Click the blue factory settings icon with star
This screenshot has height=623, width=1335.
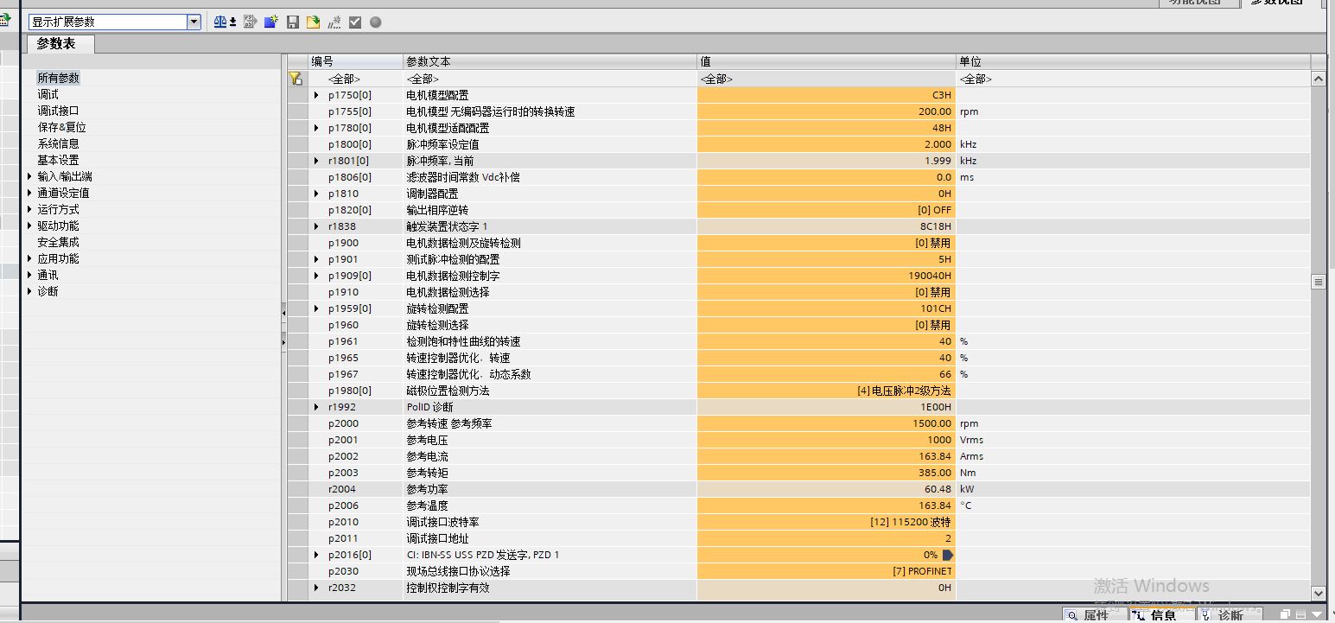(270, 22)
